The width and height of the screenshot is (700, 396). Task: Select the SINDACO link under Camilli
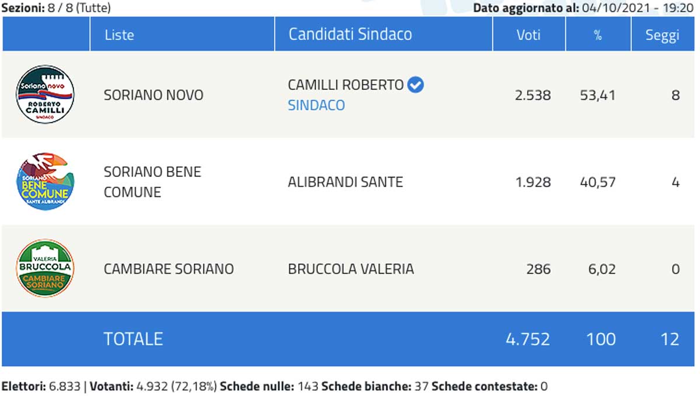pyautogui.click(x=316, y=105)
